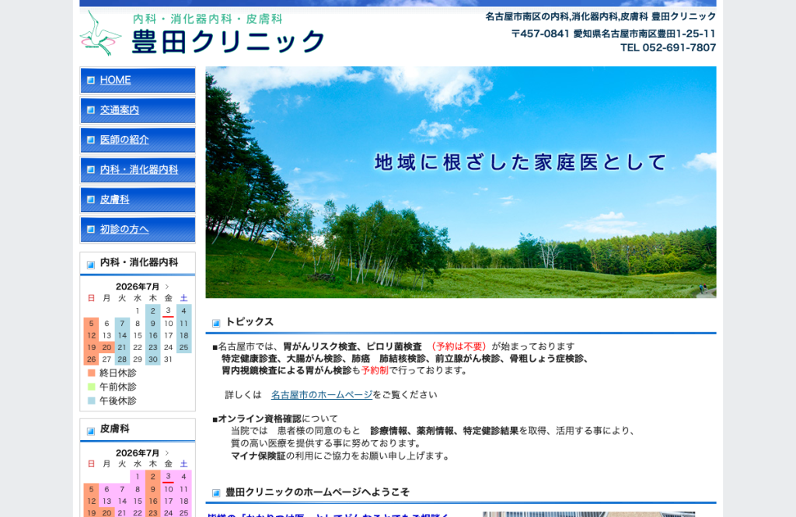The width and height of the screenshot is (796, 517).
Task: Click the square icon beside 交通案内
Action: click(91, 110)
